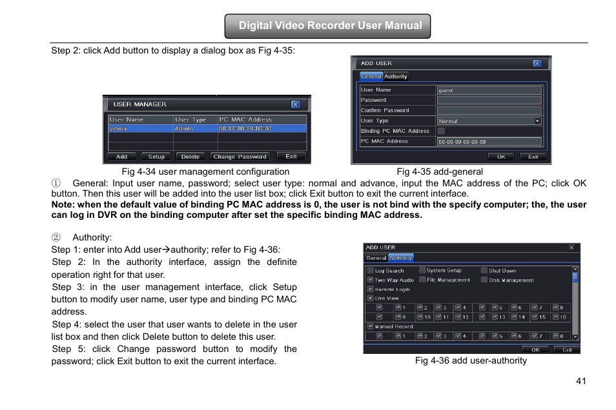Click OK in Add User general dialog
This screenshot has height=410, width=616.
(501, 157)
